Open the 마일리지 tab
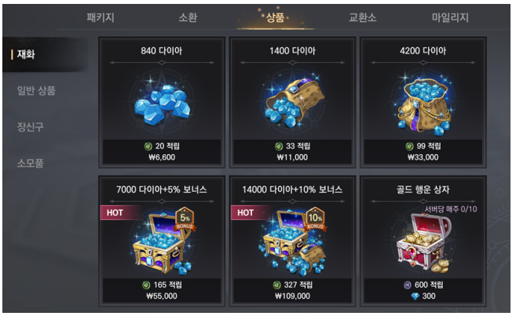 (450, 17)
